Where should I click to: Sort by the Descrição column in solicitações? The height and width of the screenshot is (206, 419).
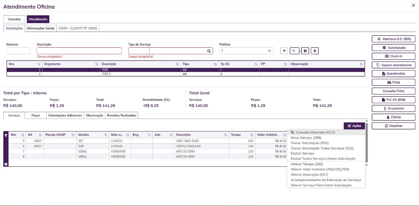click(140, 64)
